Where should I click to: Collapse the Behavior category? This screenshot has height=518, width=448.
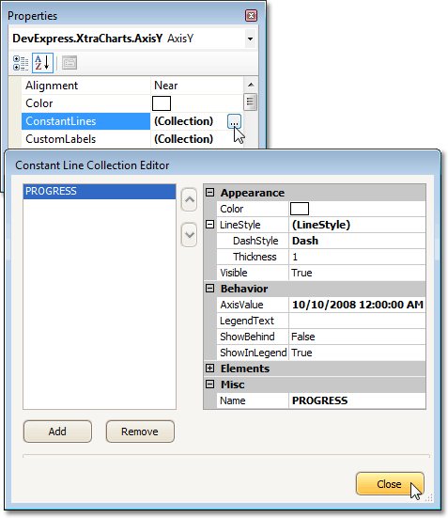coord(210,289)
